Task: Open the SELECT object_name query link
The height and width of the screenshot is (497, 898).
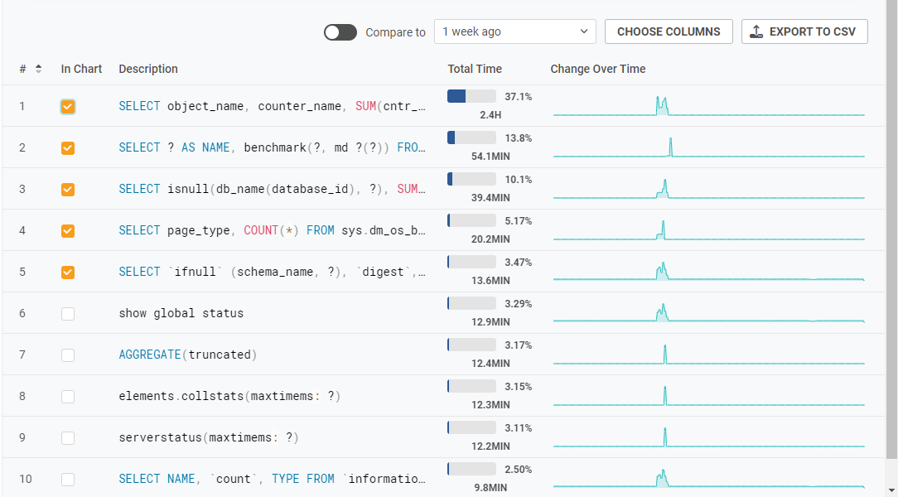Action: tap(273, 106)
